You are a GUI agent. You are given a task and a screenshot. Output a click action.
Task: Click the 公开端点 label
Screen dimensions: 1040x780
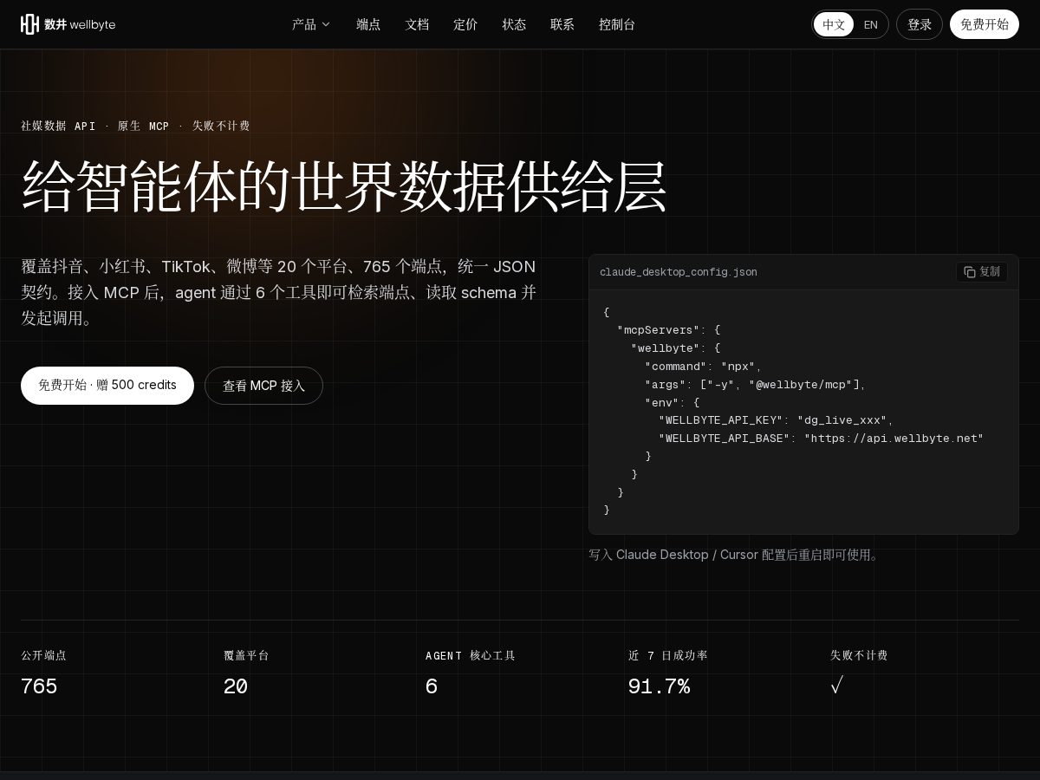(43, 655)
